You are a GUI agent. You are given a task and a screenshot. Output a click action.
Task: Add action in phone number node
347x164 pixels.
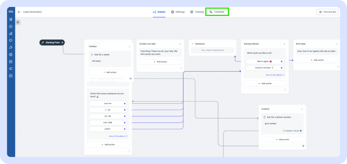click(282, 140)
